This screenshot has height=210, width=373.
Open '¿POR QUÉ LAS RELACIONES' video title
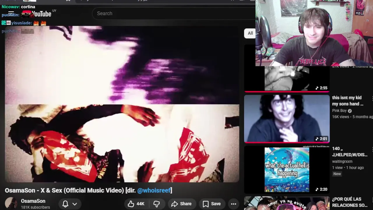350,202
